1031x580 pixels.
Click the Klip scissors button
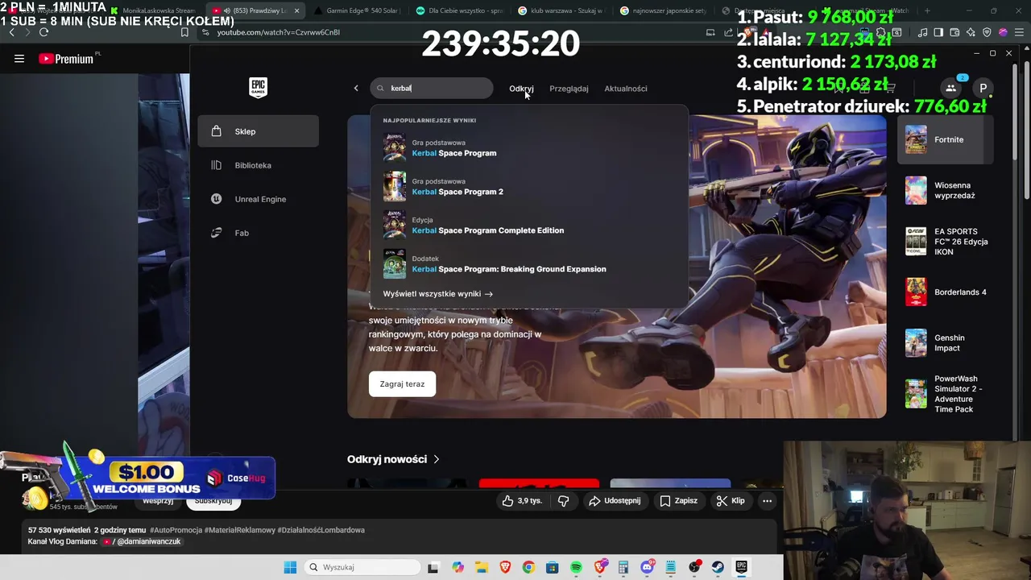(731, 501)
